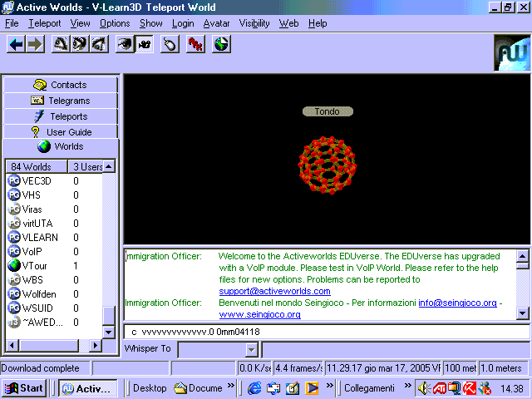Select virtUTA world in the list
The image size is (532, 399).
[54, 224]
